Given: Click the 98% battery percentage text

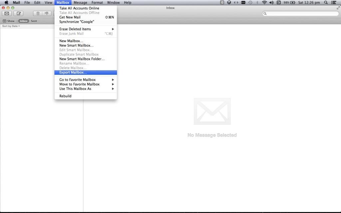Looking at the screenshot, I should pos(286,3).
